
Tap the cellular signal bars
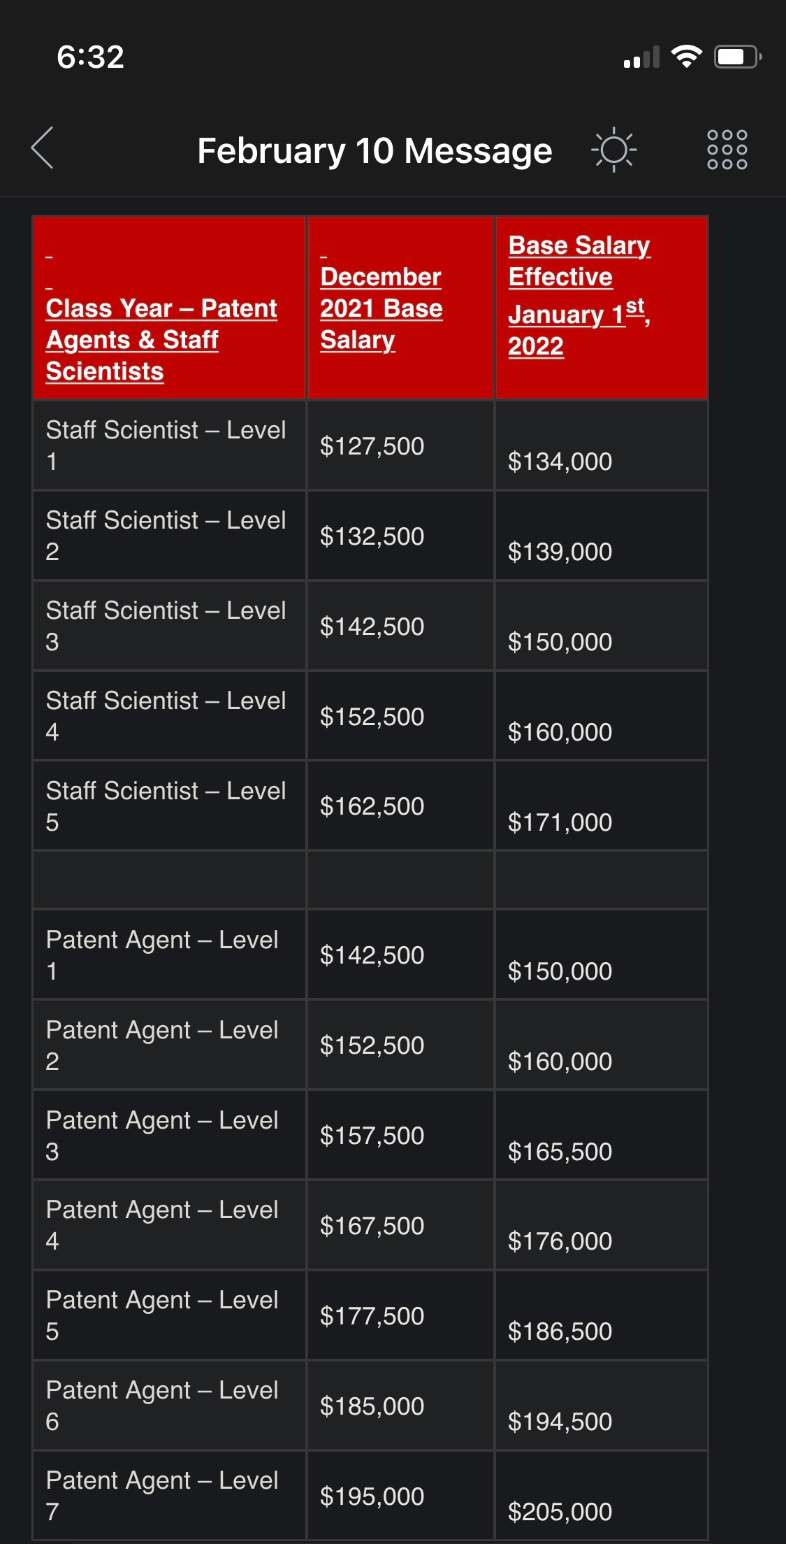[x=641, y=57]
